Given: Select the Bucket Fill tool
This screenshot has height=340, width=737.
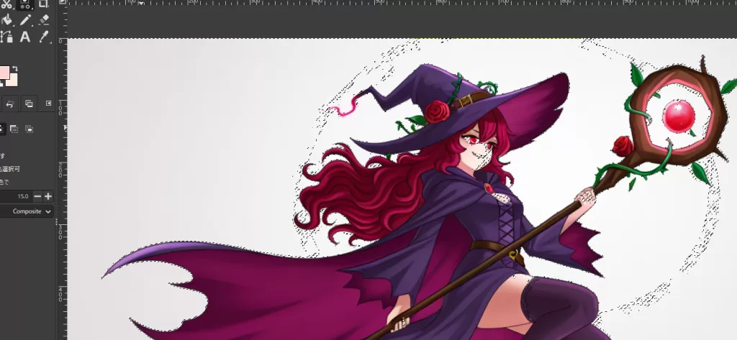Looking at the screenshot, I should click(6, 20).
